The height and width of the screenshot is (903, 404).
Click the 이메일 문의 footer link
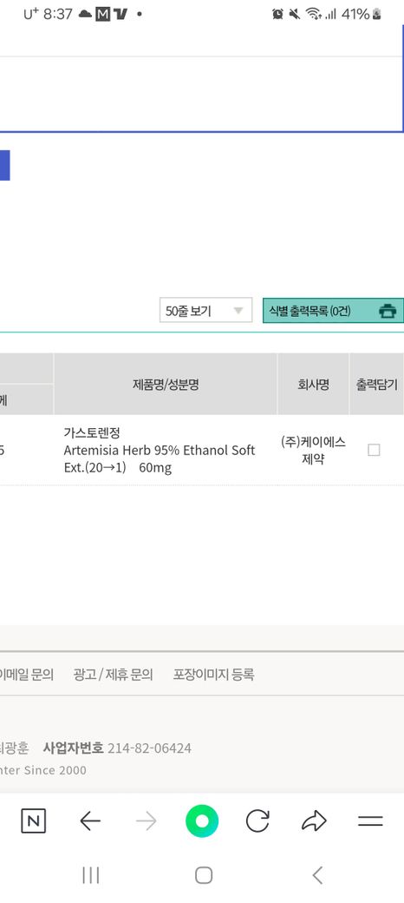pos(26,675)
